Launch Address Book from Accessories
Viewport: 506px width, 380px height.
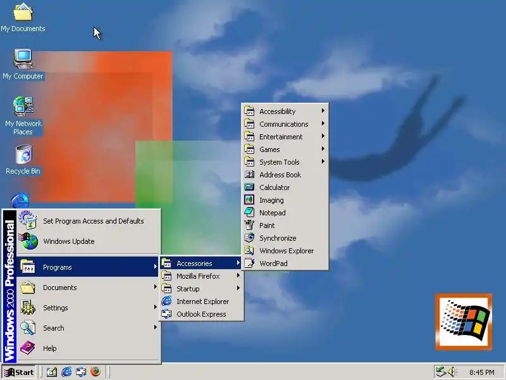click(285, 175)
